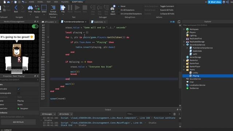Open the TEST ribbon tab

click(x=48, y=2)
